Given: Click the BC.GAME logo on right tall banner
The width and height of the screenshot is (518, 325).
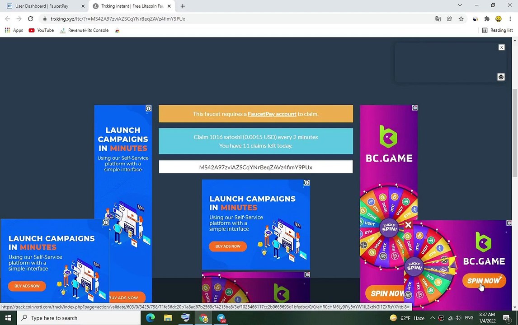Looking at the screenshot, I should pyautogui.click(x=389, y=144).
